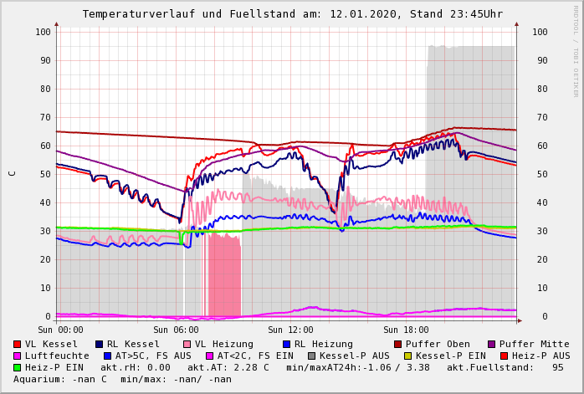
Task: Select the blue RL Heizung legend swatch
Action: click(x=287, y=344)
